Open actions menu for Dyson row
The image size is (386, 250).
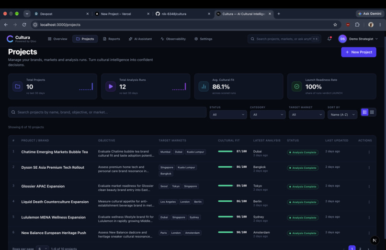(x=369, y=168)
